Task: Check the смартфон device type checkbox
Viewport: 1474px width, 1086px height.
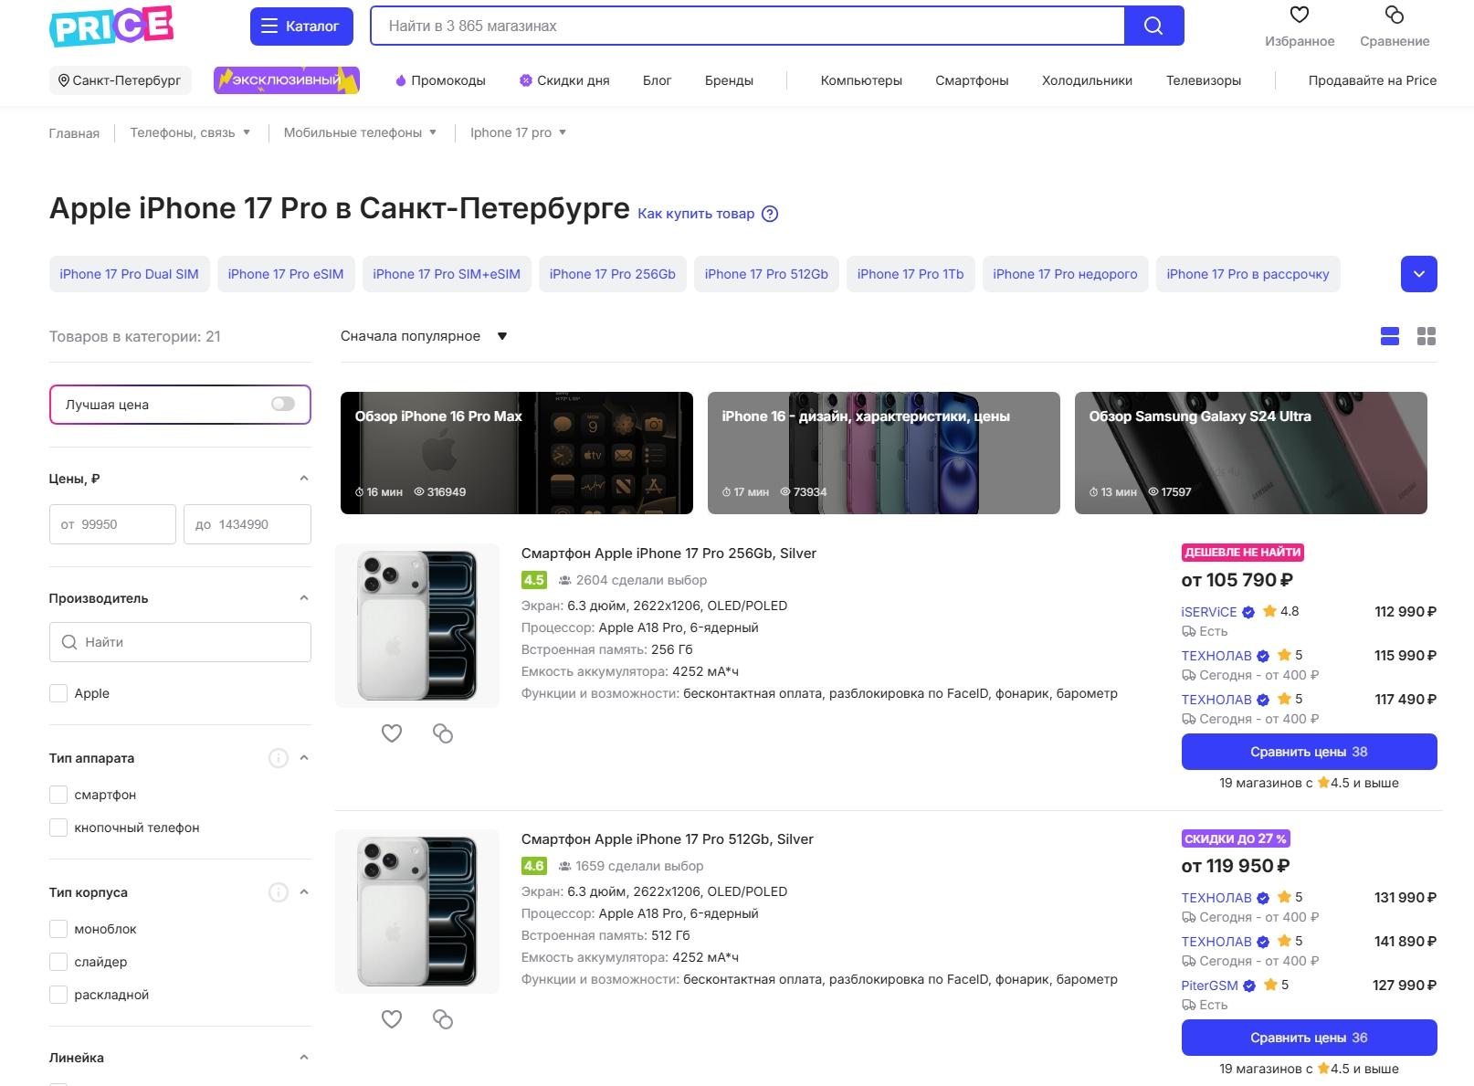Action: [x=58, y=795]
